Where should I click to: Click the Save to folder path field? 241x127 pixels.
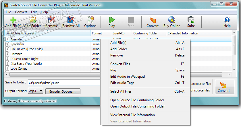point(65,83)
